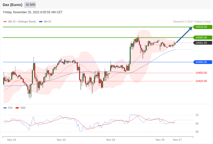Click the dark blue MA 50 legend swatch
Viewport: 213px width, 144px height.
[x=41, y=21]
